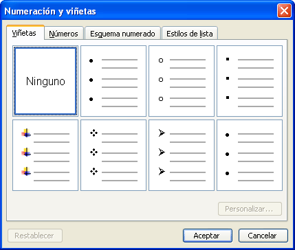Switch to Estilos de lista tab
This screenshot has height=250, width=295.
click(x=190, y=34)
